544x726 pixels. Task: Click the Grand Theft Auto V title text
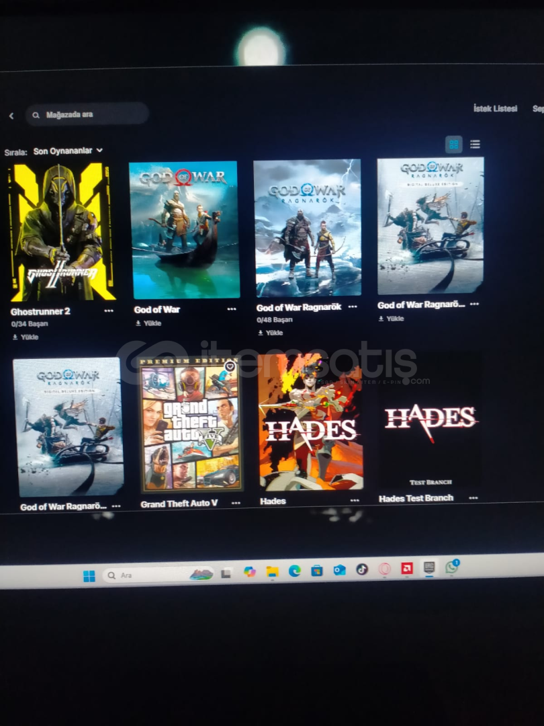[179, 503]
